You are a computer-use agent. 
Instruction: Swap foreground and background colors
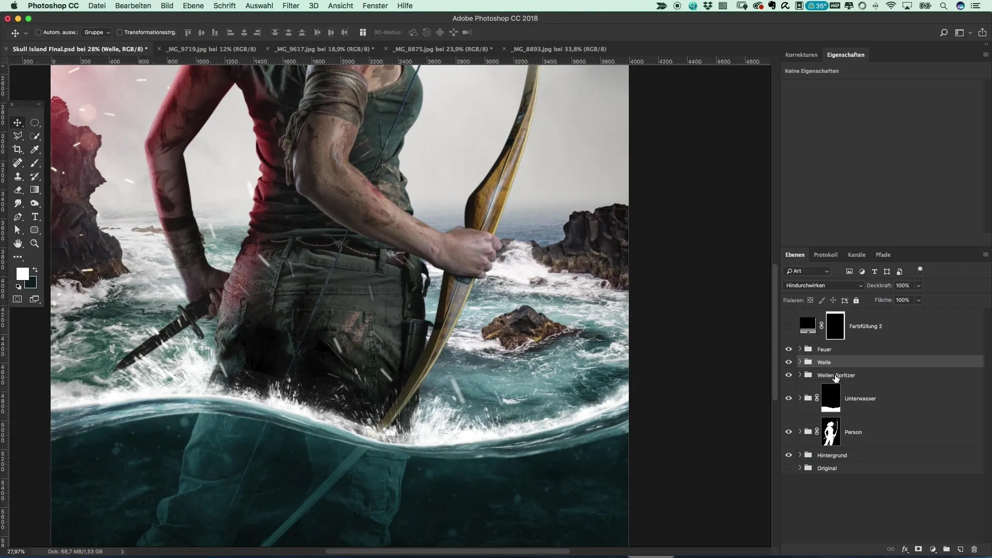pyautogui.click(x=35, y=270)
